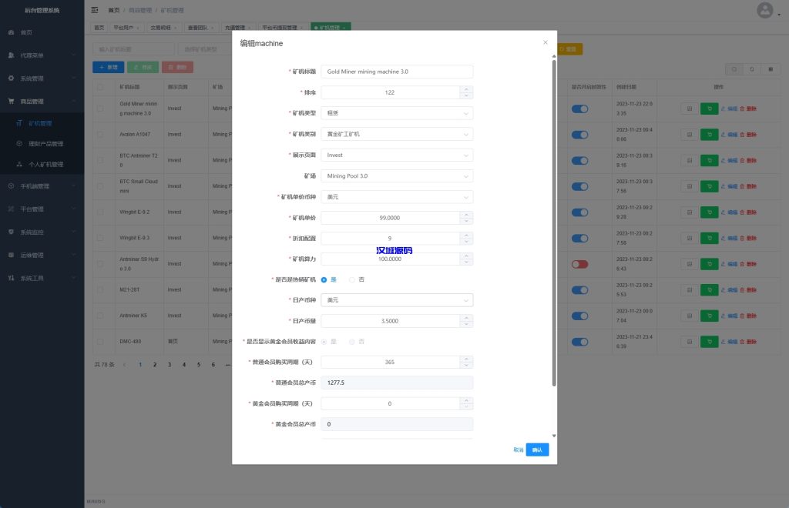This screenshot has width=789, height=508.
Task: Open the user avatar menu at top right
Action: 765,10
